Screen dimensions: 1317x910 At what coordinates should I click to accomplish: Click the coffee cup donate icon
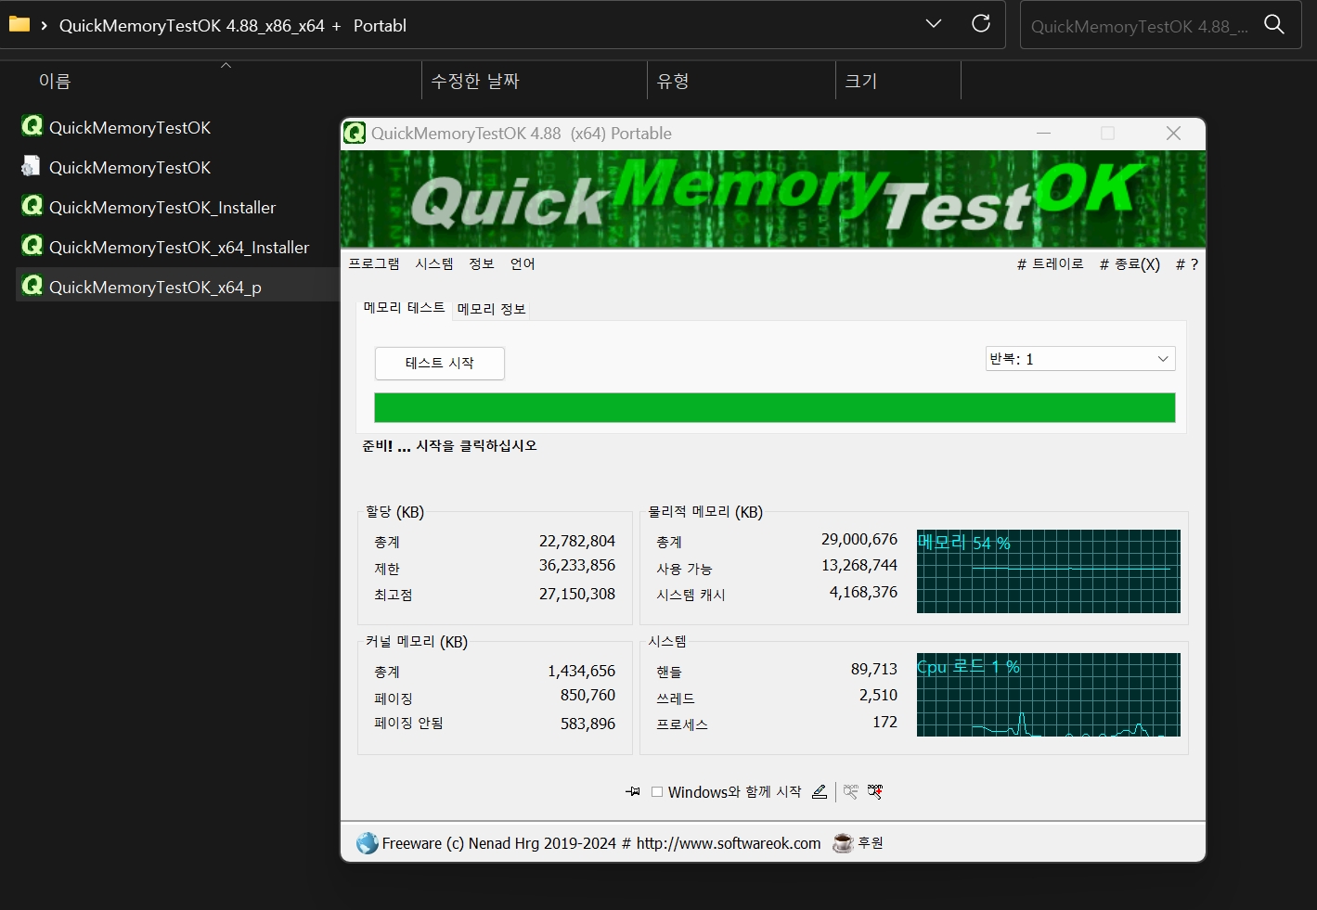[x=843, y=843]
